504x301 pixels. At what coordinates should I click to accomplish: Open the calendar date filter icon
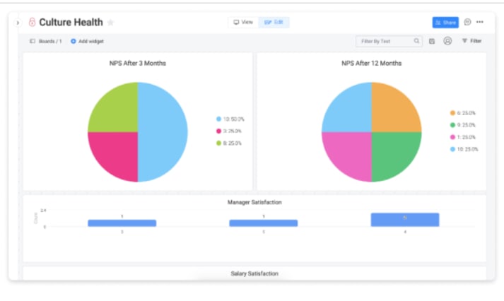point(432,41)
